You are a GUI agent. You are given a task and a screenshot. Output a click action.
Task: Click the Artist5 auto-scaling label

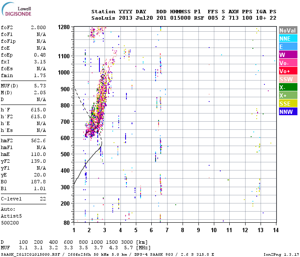11,216
